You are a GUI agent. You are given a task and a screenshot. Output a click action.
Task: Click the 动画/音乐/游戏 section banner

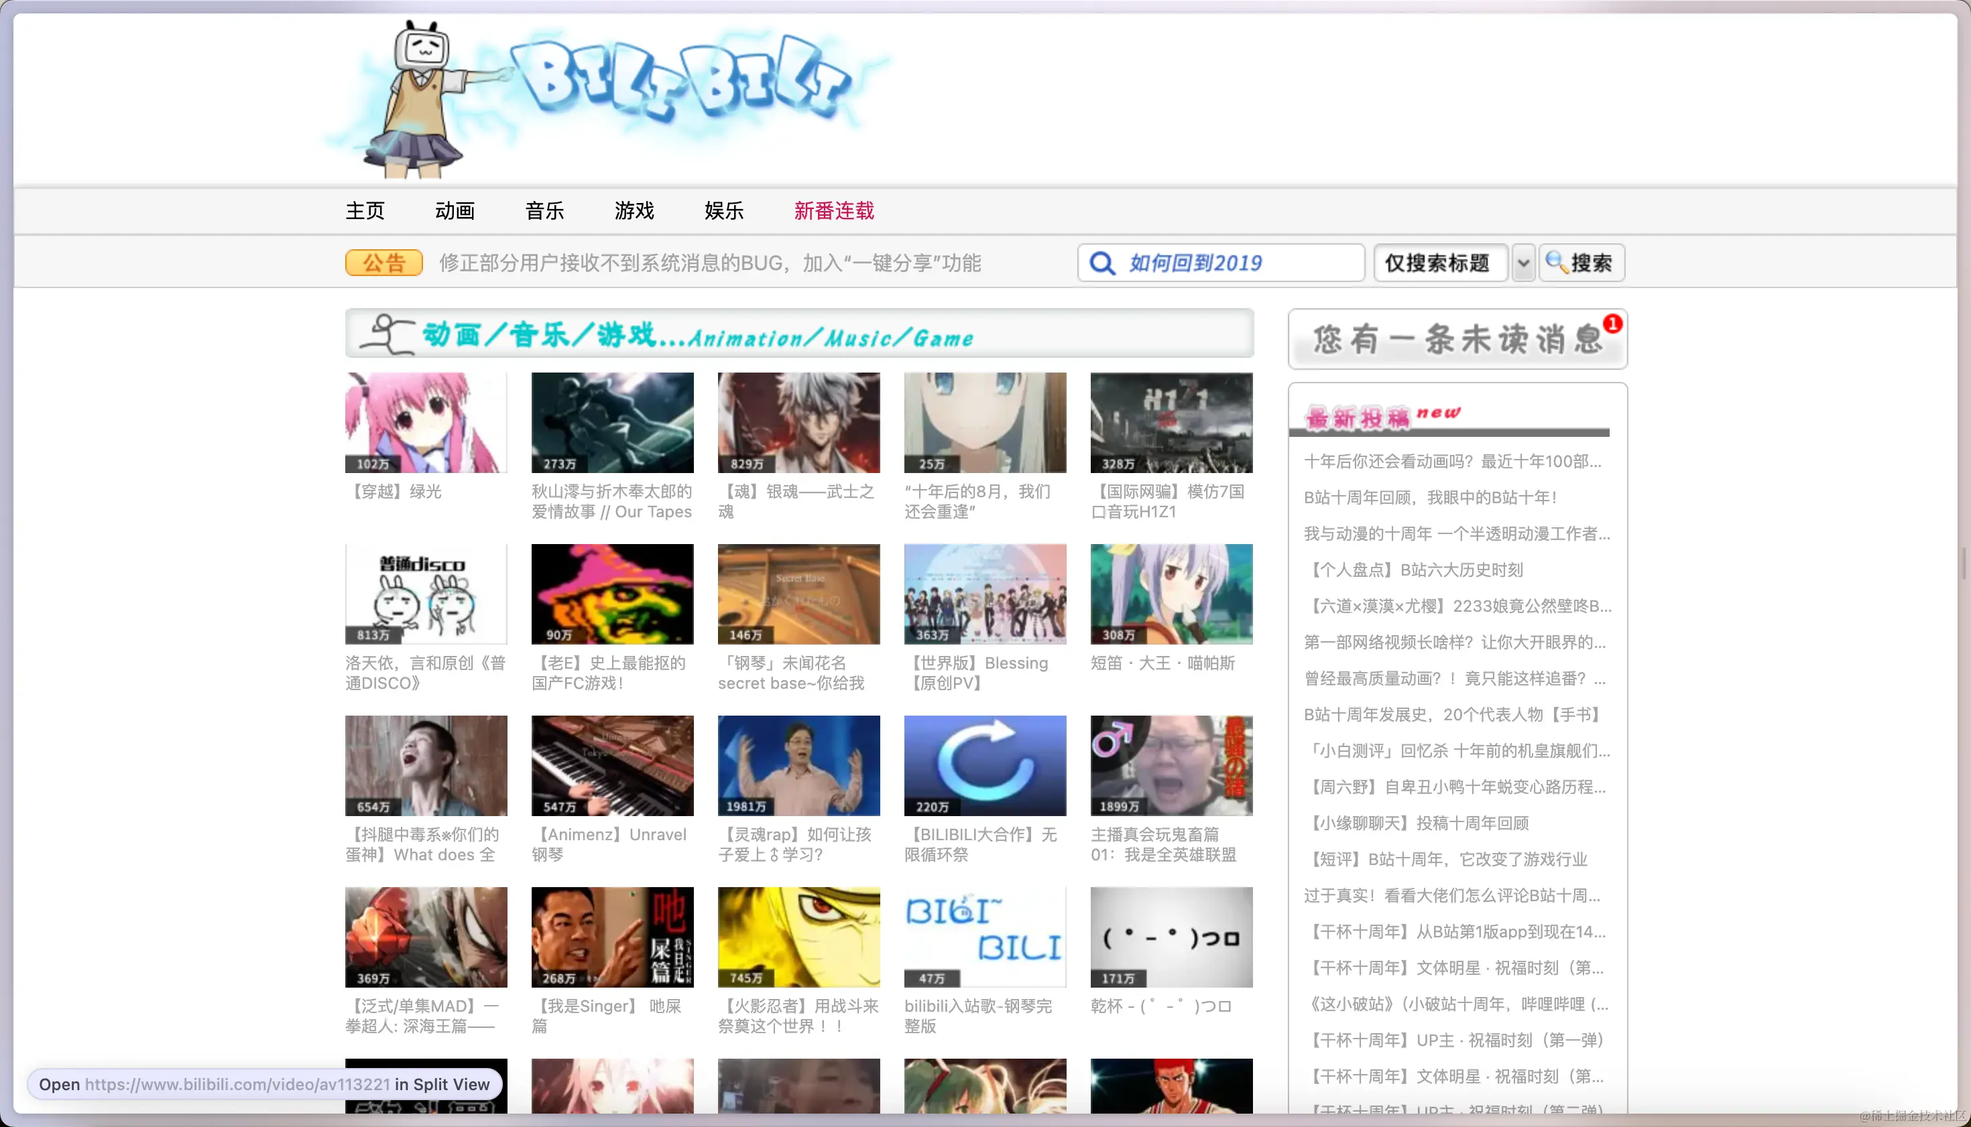[799, 334]
